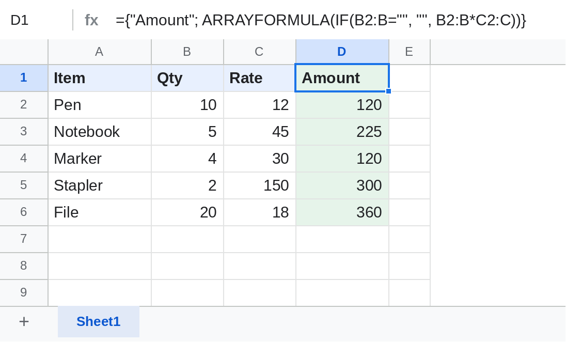Select row 7 header
Image resolution: width=566 pixels, height=342 pixels.
(x=24, y=239)
